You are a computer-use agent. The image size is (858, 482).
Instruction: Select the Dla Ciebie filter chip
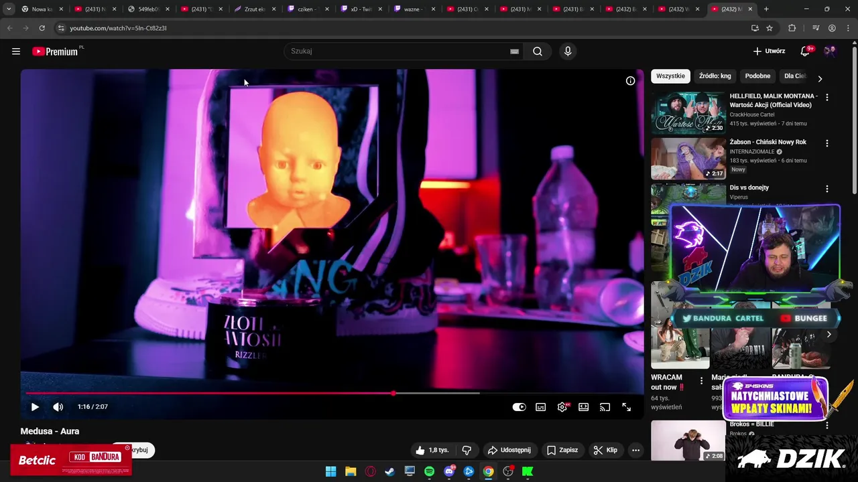tap(795, 76)
